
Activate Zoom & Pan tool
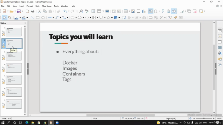(x=10, y=18)
